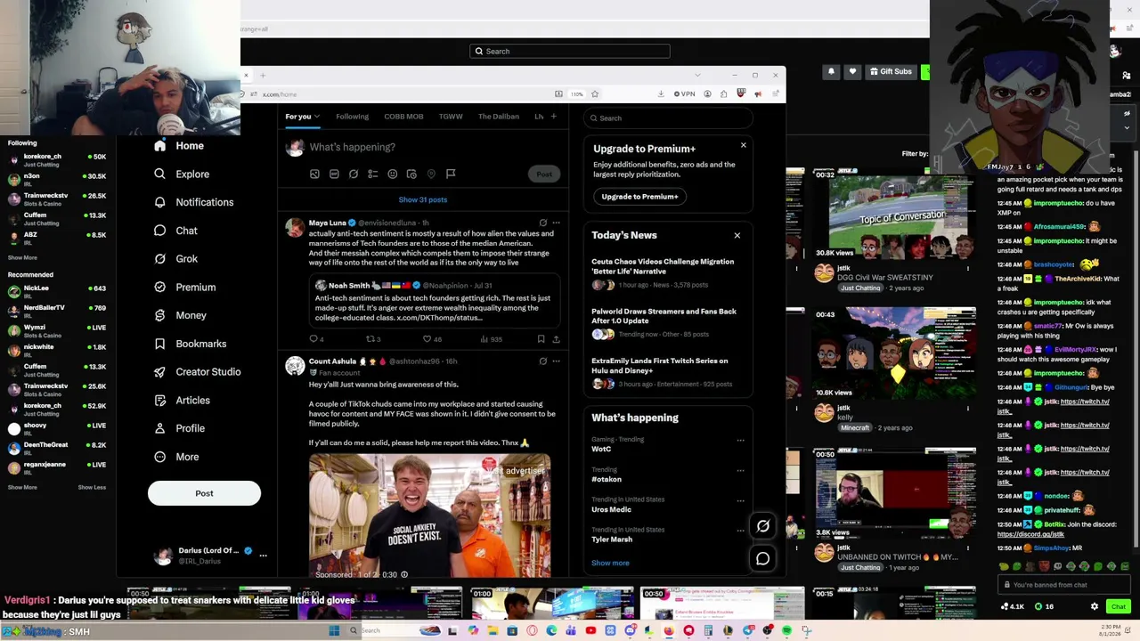Add a poll to the new post

[x=373, y=174]
